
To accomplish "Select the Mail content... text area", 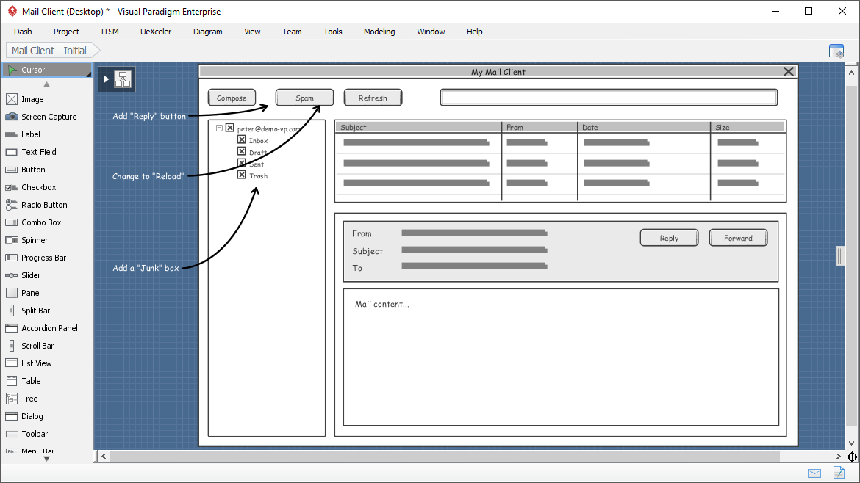I will 561,357.
